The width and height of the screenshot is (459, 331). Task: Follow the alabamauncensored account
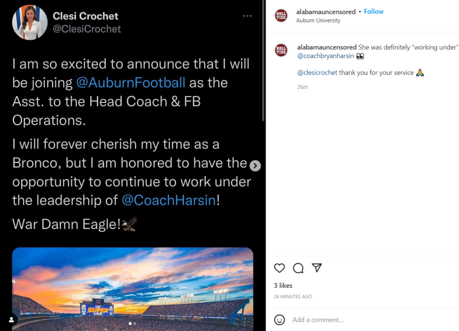tap(374, 11)
